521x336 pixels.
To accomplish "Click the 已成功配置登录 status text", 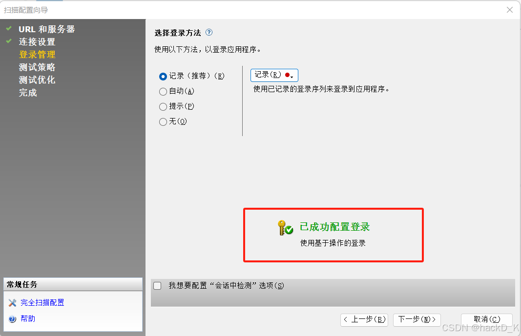I will pos(334,227).
